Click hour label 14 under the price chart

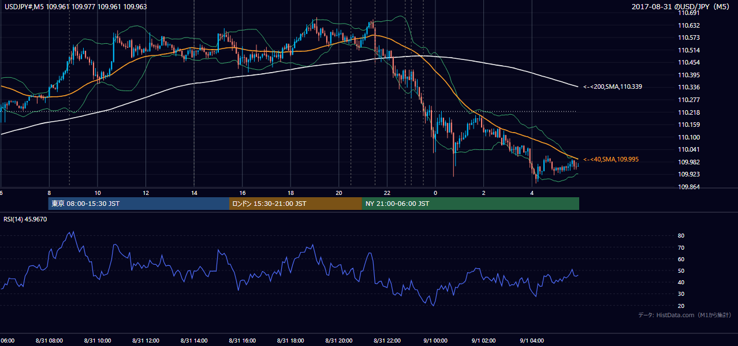[x=194, y=193]
